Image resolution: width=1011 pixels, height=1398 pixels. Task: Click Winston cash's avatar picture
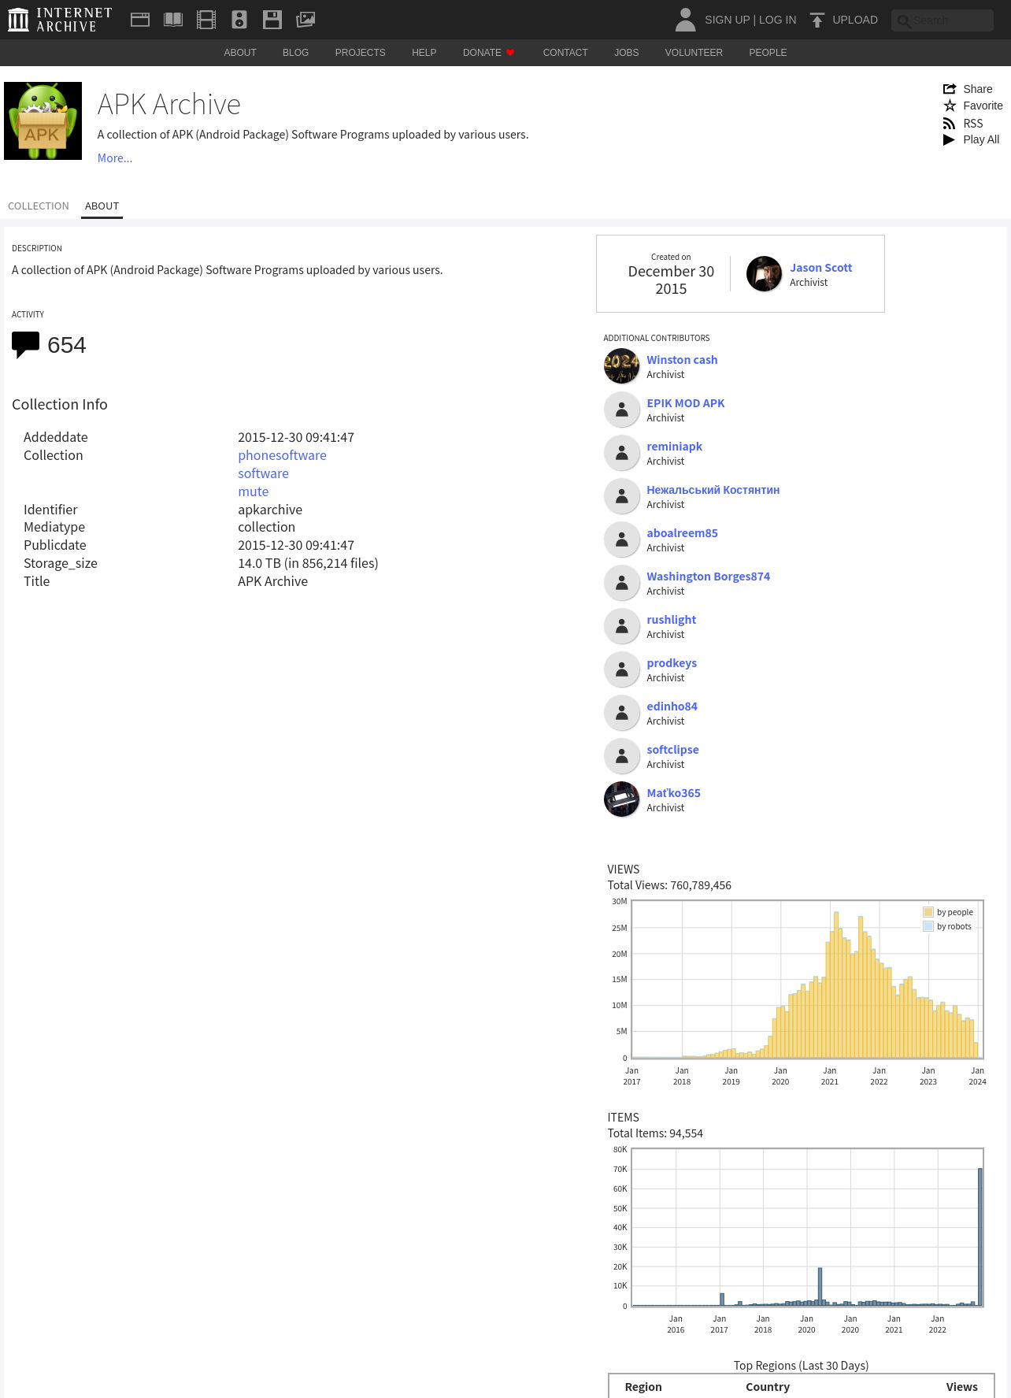(621, 366)
